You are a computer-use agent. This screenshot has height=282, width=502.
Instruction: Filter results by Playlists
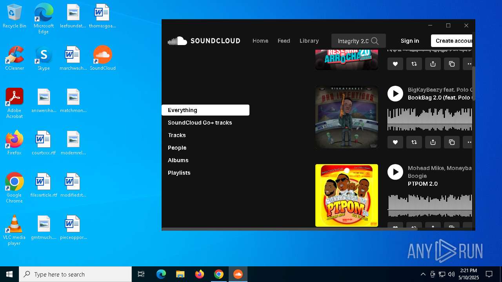(x=179, y=173)
